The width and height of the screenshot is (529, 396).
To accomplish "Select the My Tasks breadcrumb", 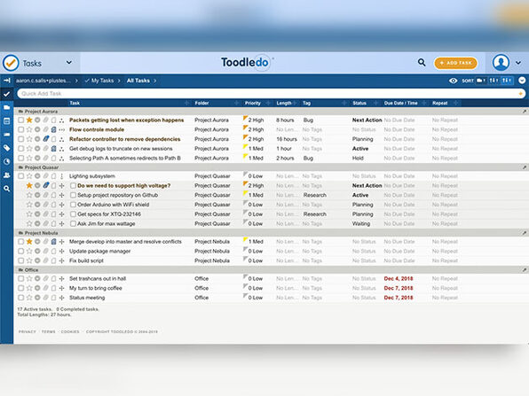I will [102, 81].
